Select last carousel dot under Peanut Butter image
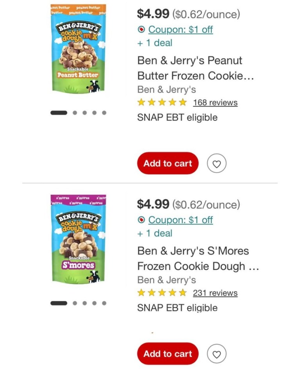 104,113
